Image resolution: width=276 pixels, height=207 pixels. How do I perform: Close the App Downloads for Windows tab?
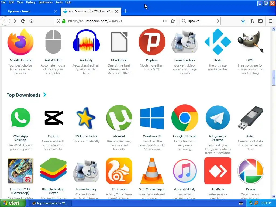point(116,11)
